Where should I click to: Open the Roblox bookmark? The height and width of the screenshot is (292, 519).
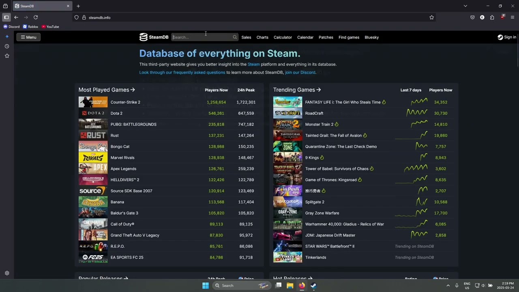pyautogui.click(x=30, y=27)
